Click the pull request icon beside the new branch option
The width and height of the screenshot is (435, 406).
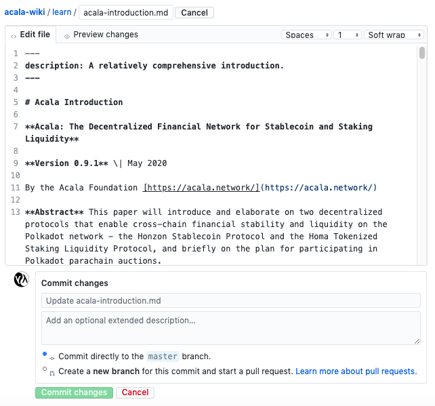click(52, 373)
